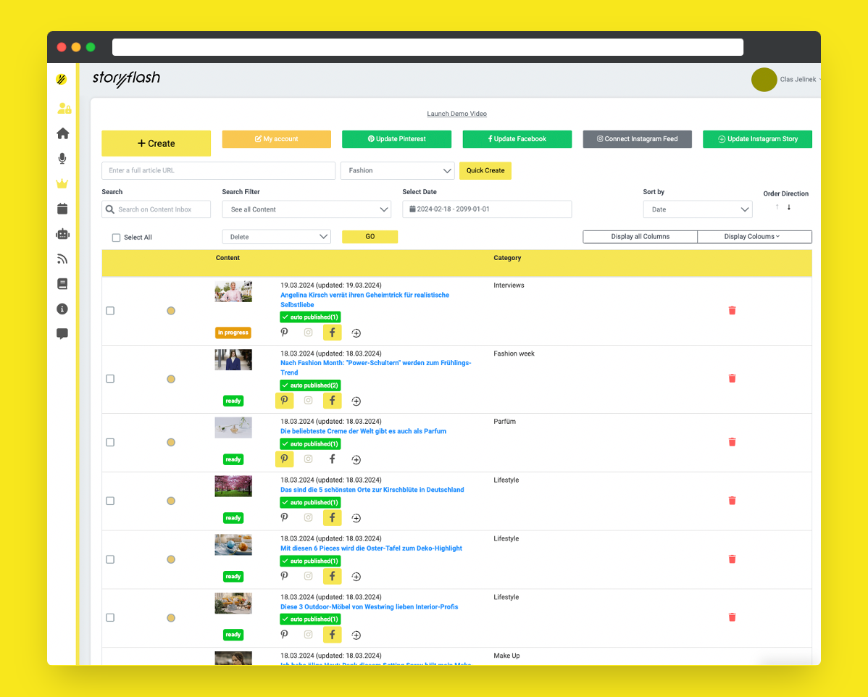This screenshot has height=697, width=868.
Task: Click the browser address bar
Action: click(x=427, y=47)
